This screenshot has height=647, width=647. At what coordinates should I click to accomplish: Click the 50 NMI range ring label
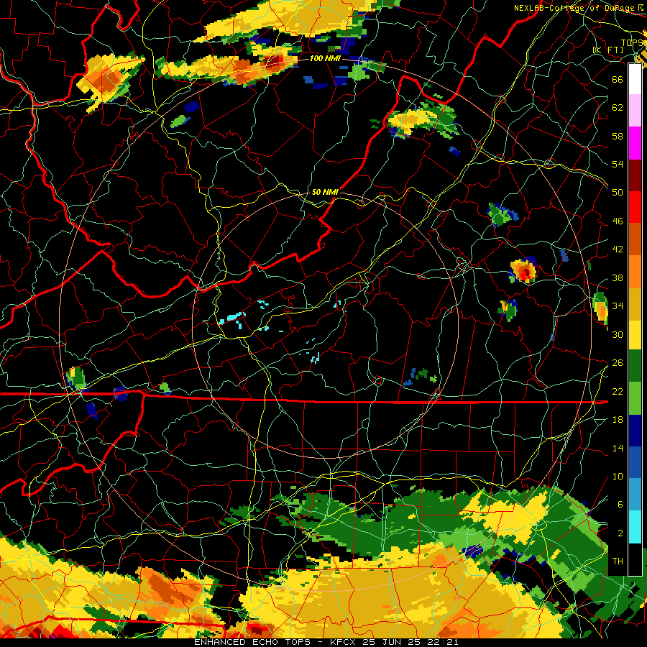pyautogui.click(x=325, y=192)
